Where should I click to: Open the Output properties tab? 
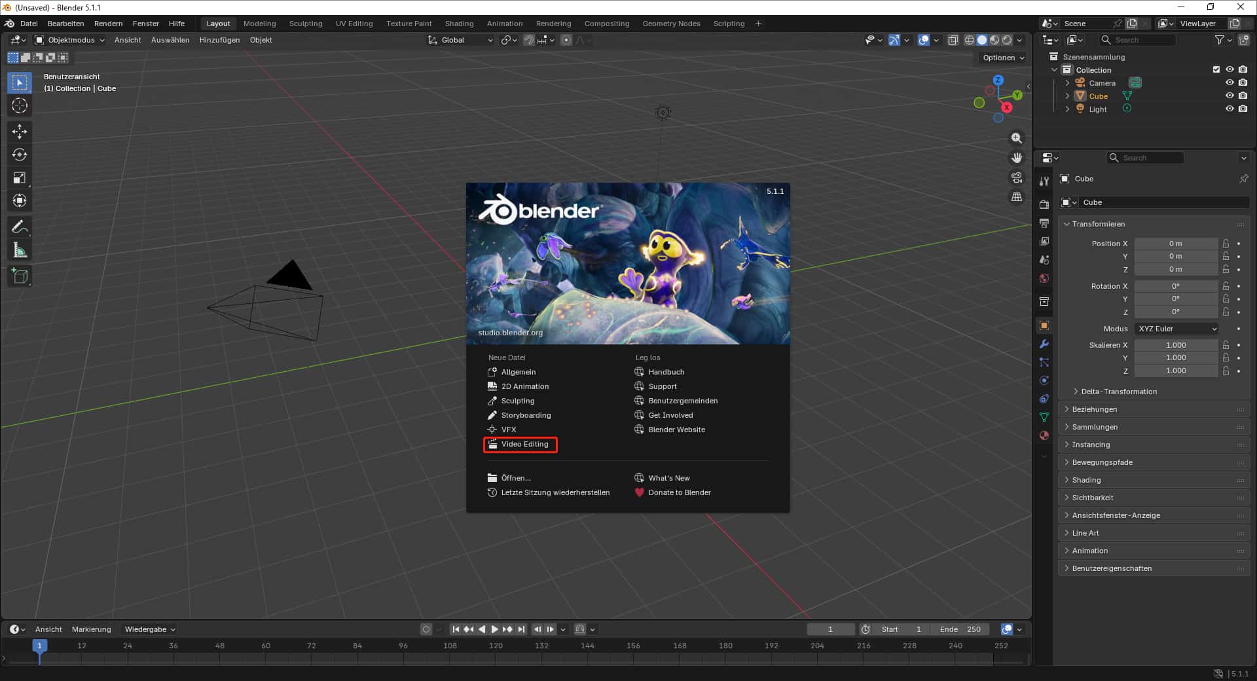tap(1044, 223)
